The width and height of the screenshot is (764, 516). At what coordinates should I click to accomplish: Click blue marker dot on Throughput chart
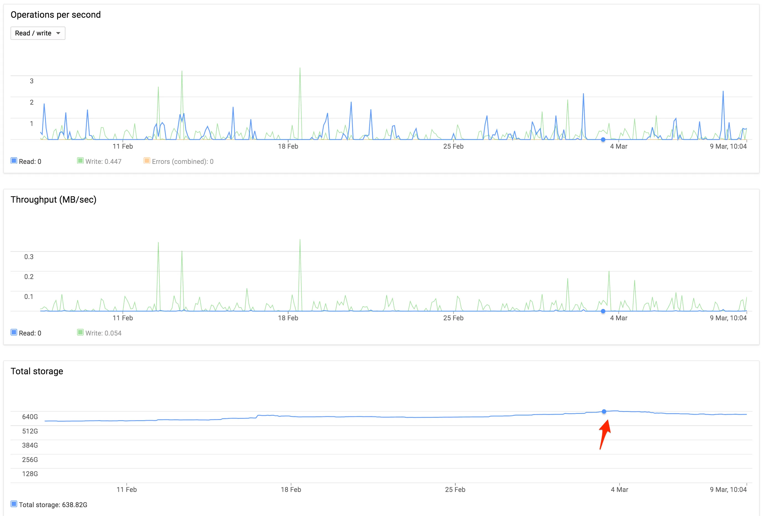[603, 311]
